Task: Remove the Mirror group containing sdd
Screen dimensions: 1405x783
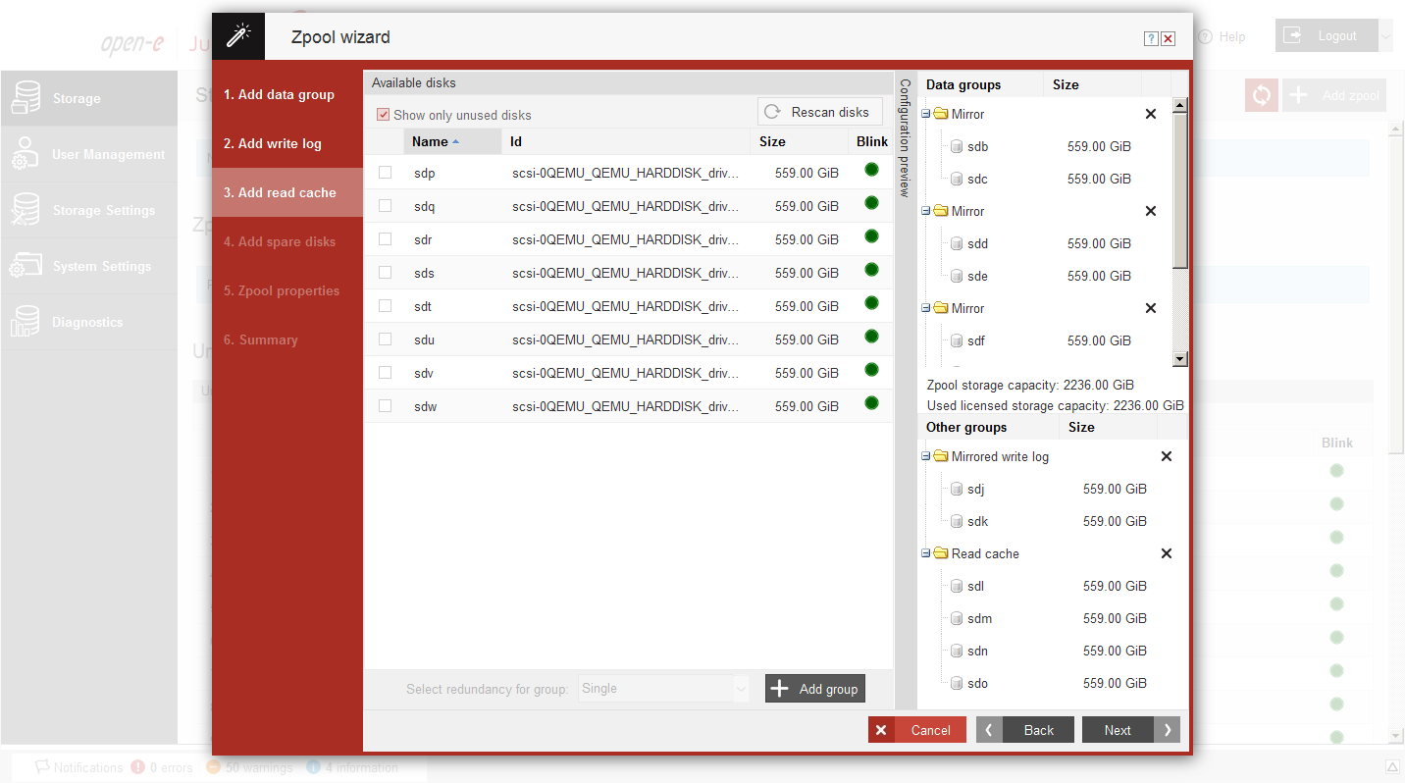Action: click(x=1151, y=211)
